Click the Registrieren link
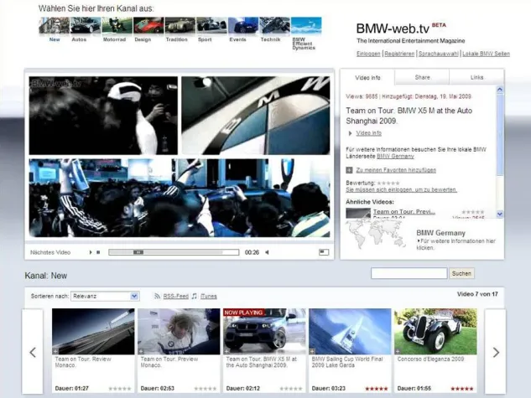Screen dimensions: 531x398 pyautogui.click(x=399, y=54)
